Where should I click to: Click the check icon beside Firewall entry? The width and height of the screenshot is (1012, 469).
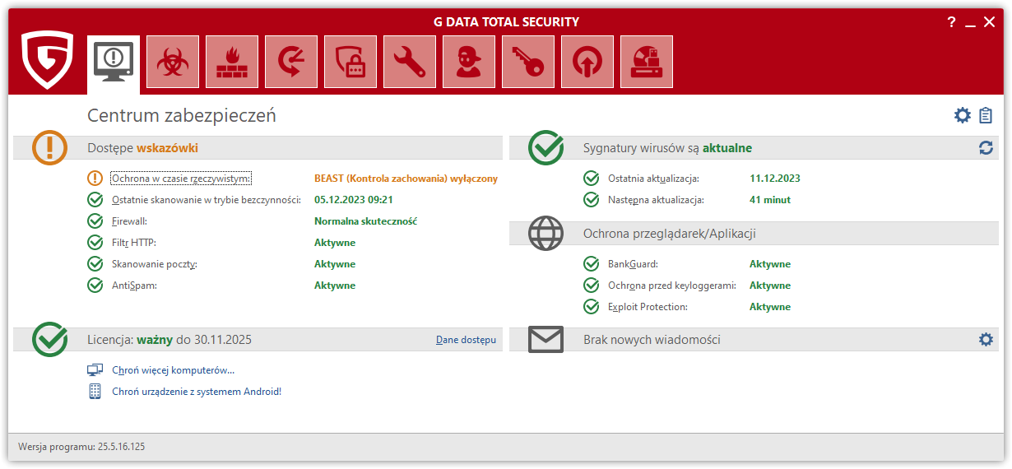[95, 221]
